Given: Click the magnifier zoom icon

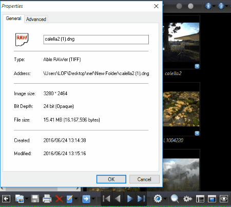Looking at the screenshot, I should pyautogui.click(x=175, y=199).
